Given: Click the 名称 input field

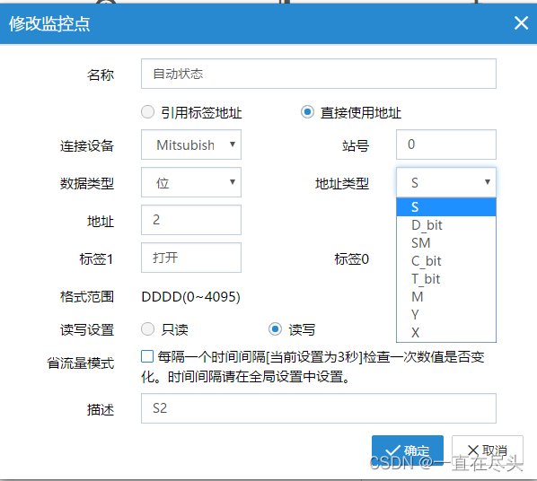Looking at the screenshot, I should [x=319, y=74].
